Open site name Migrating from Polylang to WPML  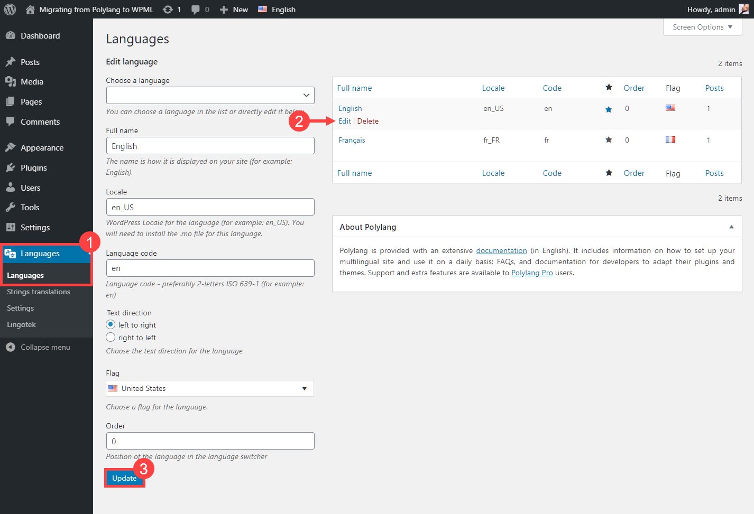coord(96,10)
